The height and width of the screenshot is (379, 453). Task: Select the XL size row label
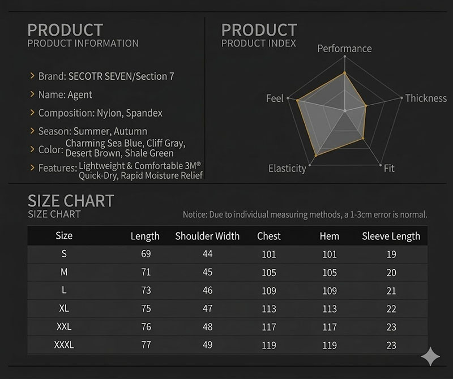coord(64,309)
